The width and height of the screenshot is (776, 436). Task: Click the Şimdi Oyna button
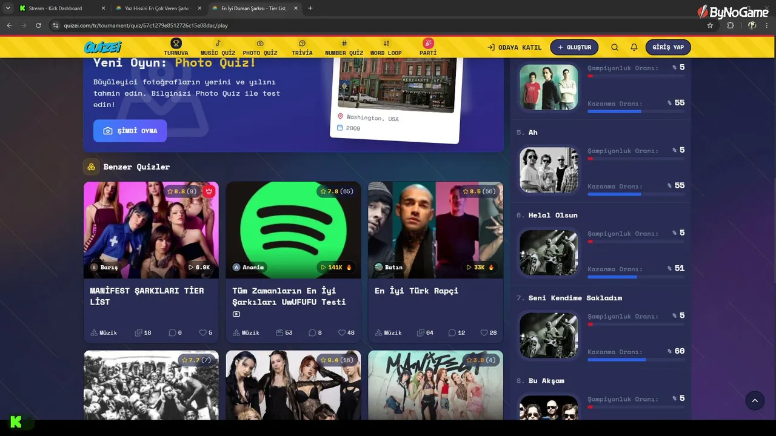tap(130, 131)
